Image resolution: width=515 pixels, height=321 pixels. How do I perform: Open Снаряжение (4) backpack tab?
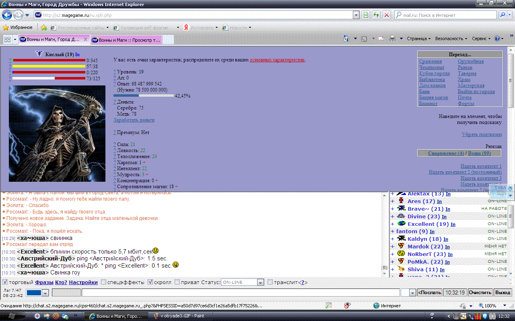(446, 153)
